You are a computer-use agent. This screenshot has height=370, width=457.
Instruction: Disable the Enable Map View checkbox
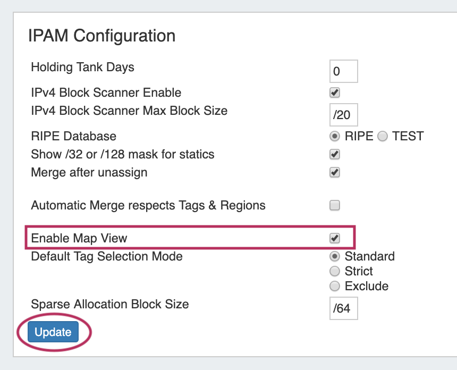point(335,238)
